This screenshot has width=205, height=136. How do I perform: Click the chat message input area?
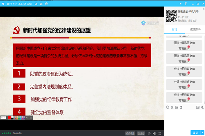[184, 119]
